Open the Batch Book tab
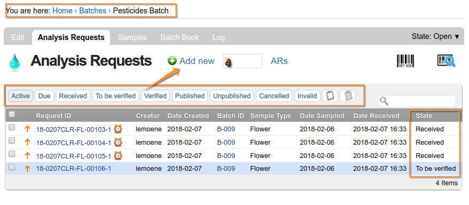469x205 pixels. (180, 37)
